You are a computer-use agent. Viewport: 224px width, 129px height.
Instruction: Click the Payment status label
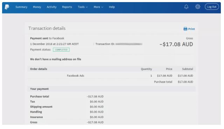point(40,50)
